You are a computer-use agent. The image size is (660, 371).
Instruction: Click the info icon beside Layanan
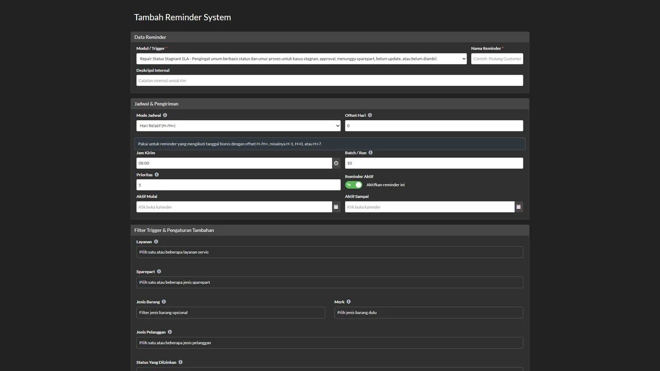(x=156, y=242)
